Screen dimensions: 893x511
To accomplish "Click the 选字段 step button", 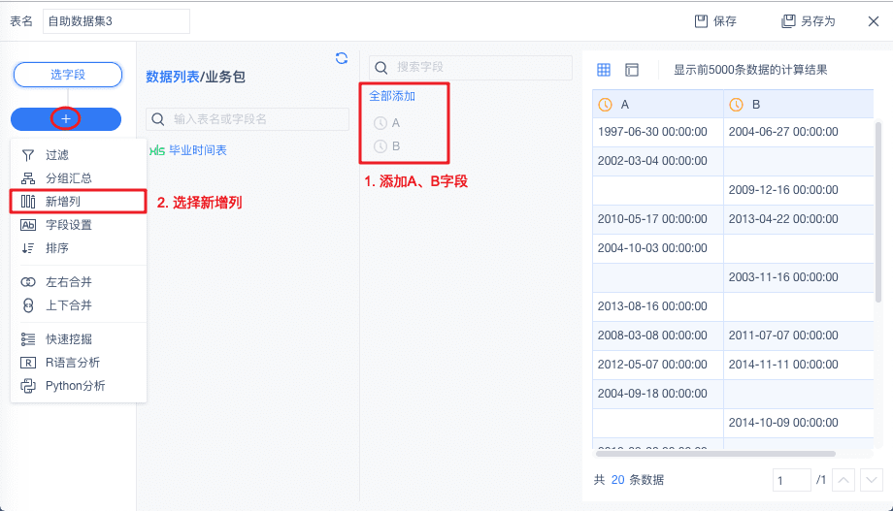I will [x=68, y=75].
